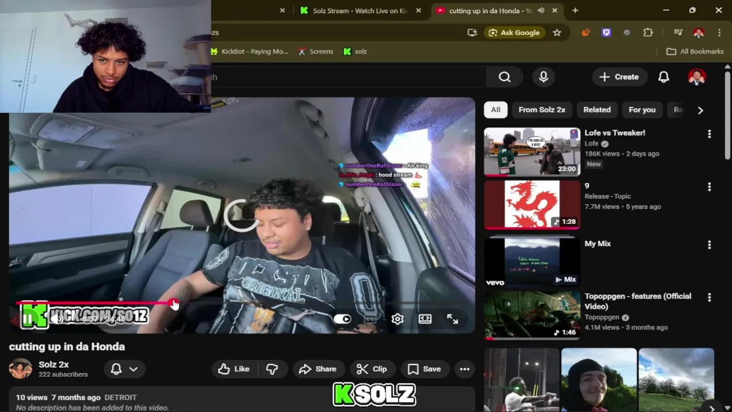
Task: Open the YouTube account avatar menu
Action: [x=697, y=77]
